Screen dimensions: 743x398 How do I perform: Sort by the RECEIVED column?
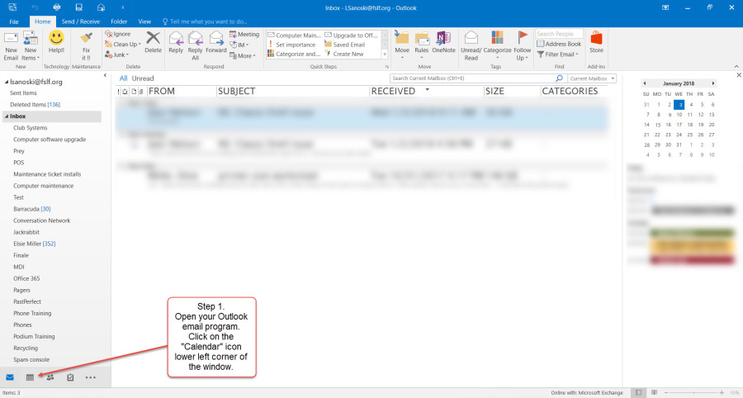[x=393, y=91]
